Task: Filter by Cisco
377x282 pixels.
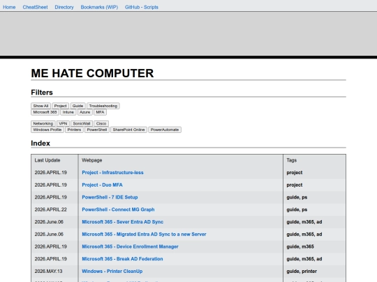Action: pyautogui.click(x=101, y=123)
